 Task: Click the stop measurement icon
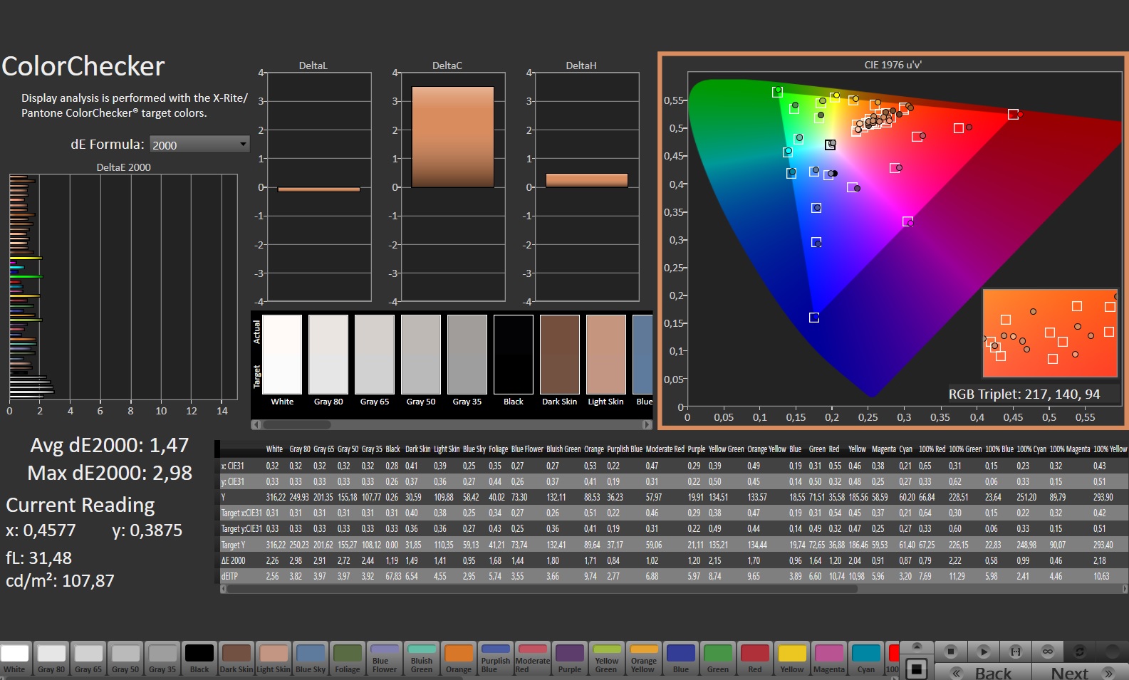pos(950,652)
